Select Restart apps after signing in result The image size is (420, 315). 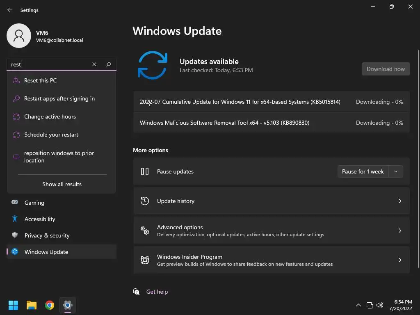[62, 98]
